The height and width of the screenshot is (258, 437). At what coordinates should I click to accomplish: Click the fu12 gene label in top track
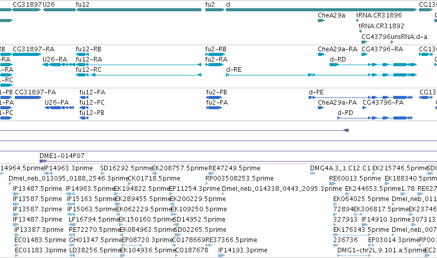tap(83, 5)
